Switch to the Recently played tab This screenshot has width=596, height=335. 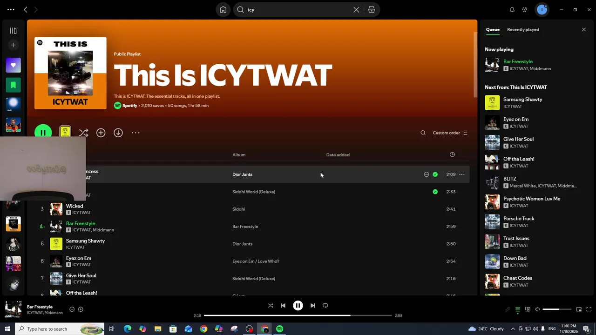coord(523,30)
